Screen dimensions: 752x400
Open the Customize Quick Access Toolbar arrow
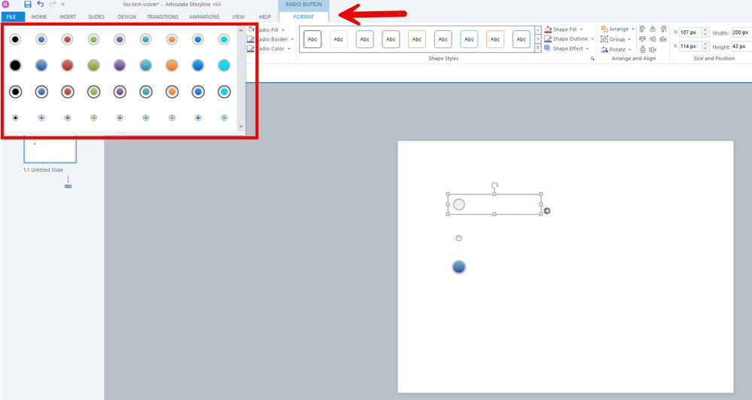[x=62, y=5]
